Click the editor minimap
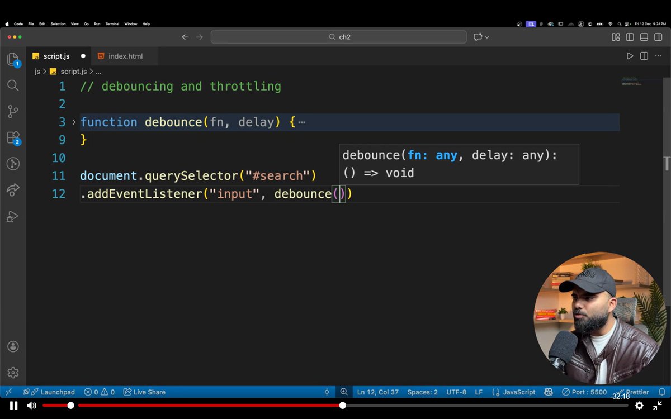The width and height of the screenshot is (671, 419). (642, 82)
